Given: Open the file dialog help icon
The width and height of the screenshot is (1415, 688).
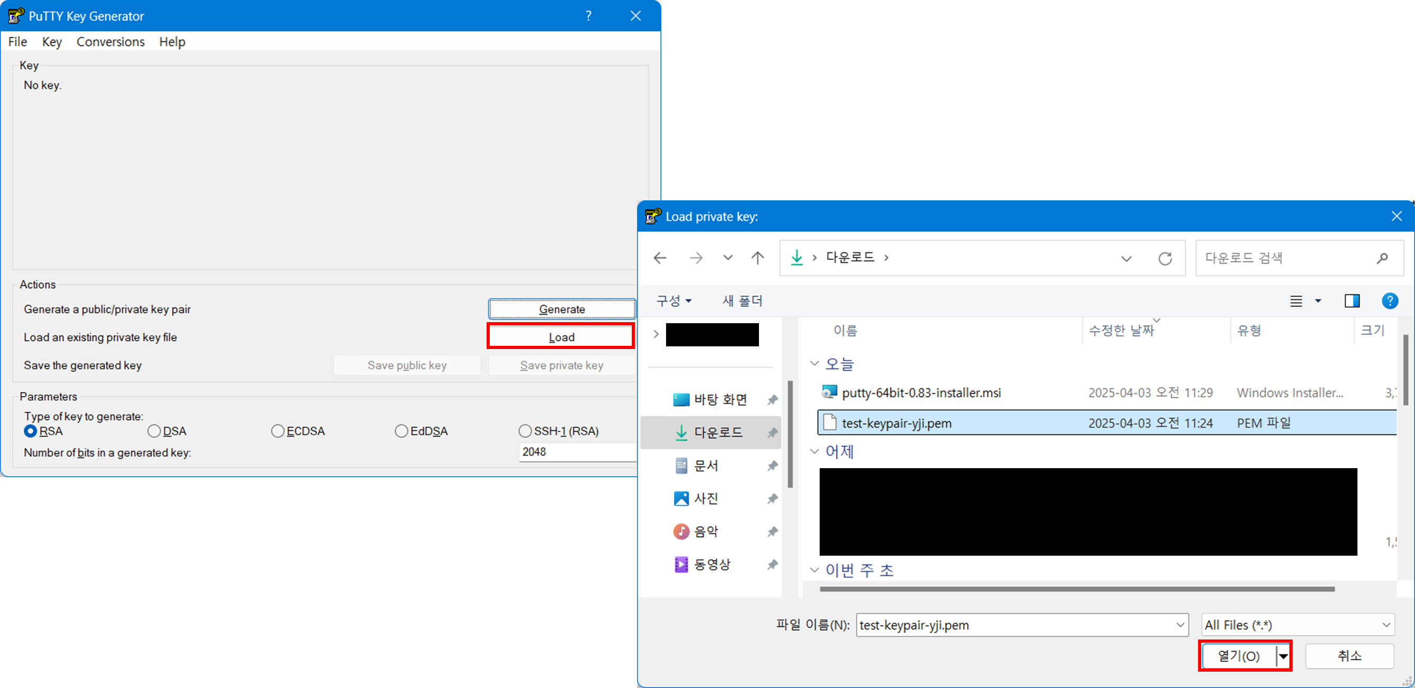Looking at the screenshot, I should click(1389, 301).
